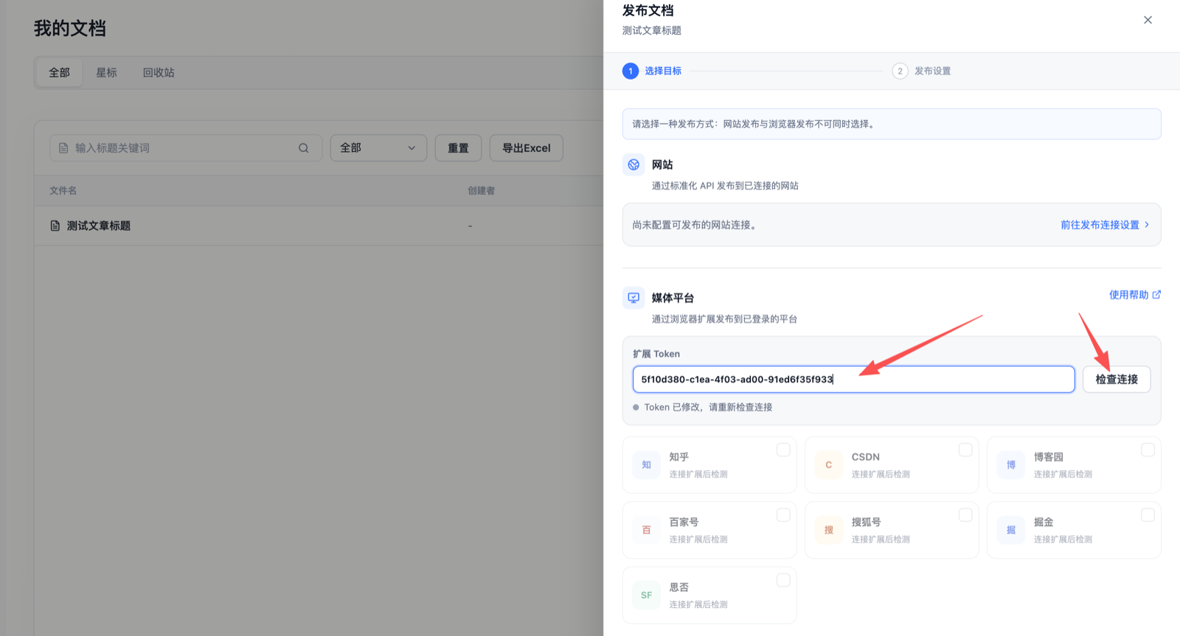Click step 2 circle 发布设置

[900, 71]
